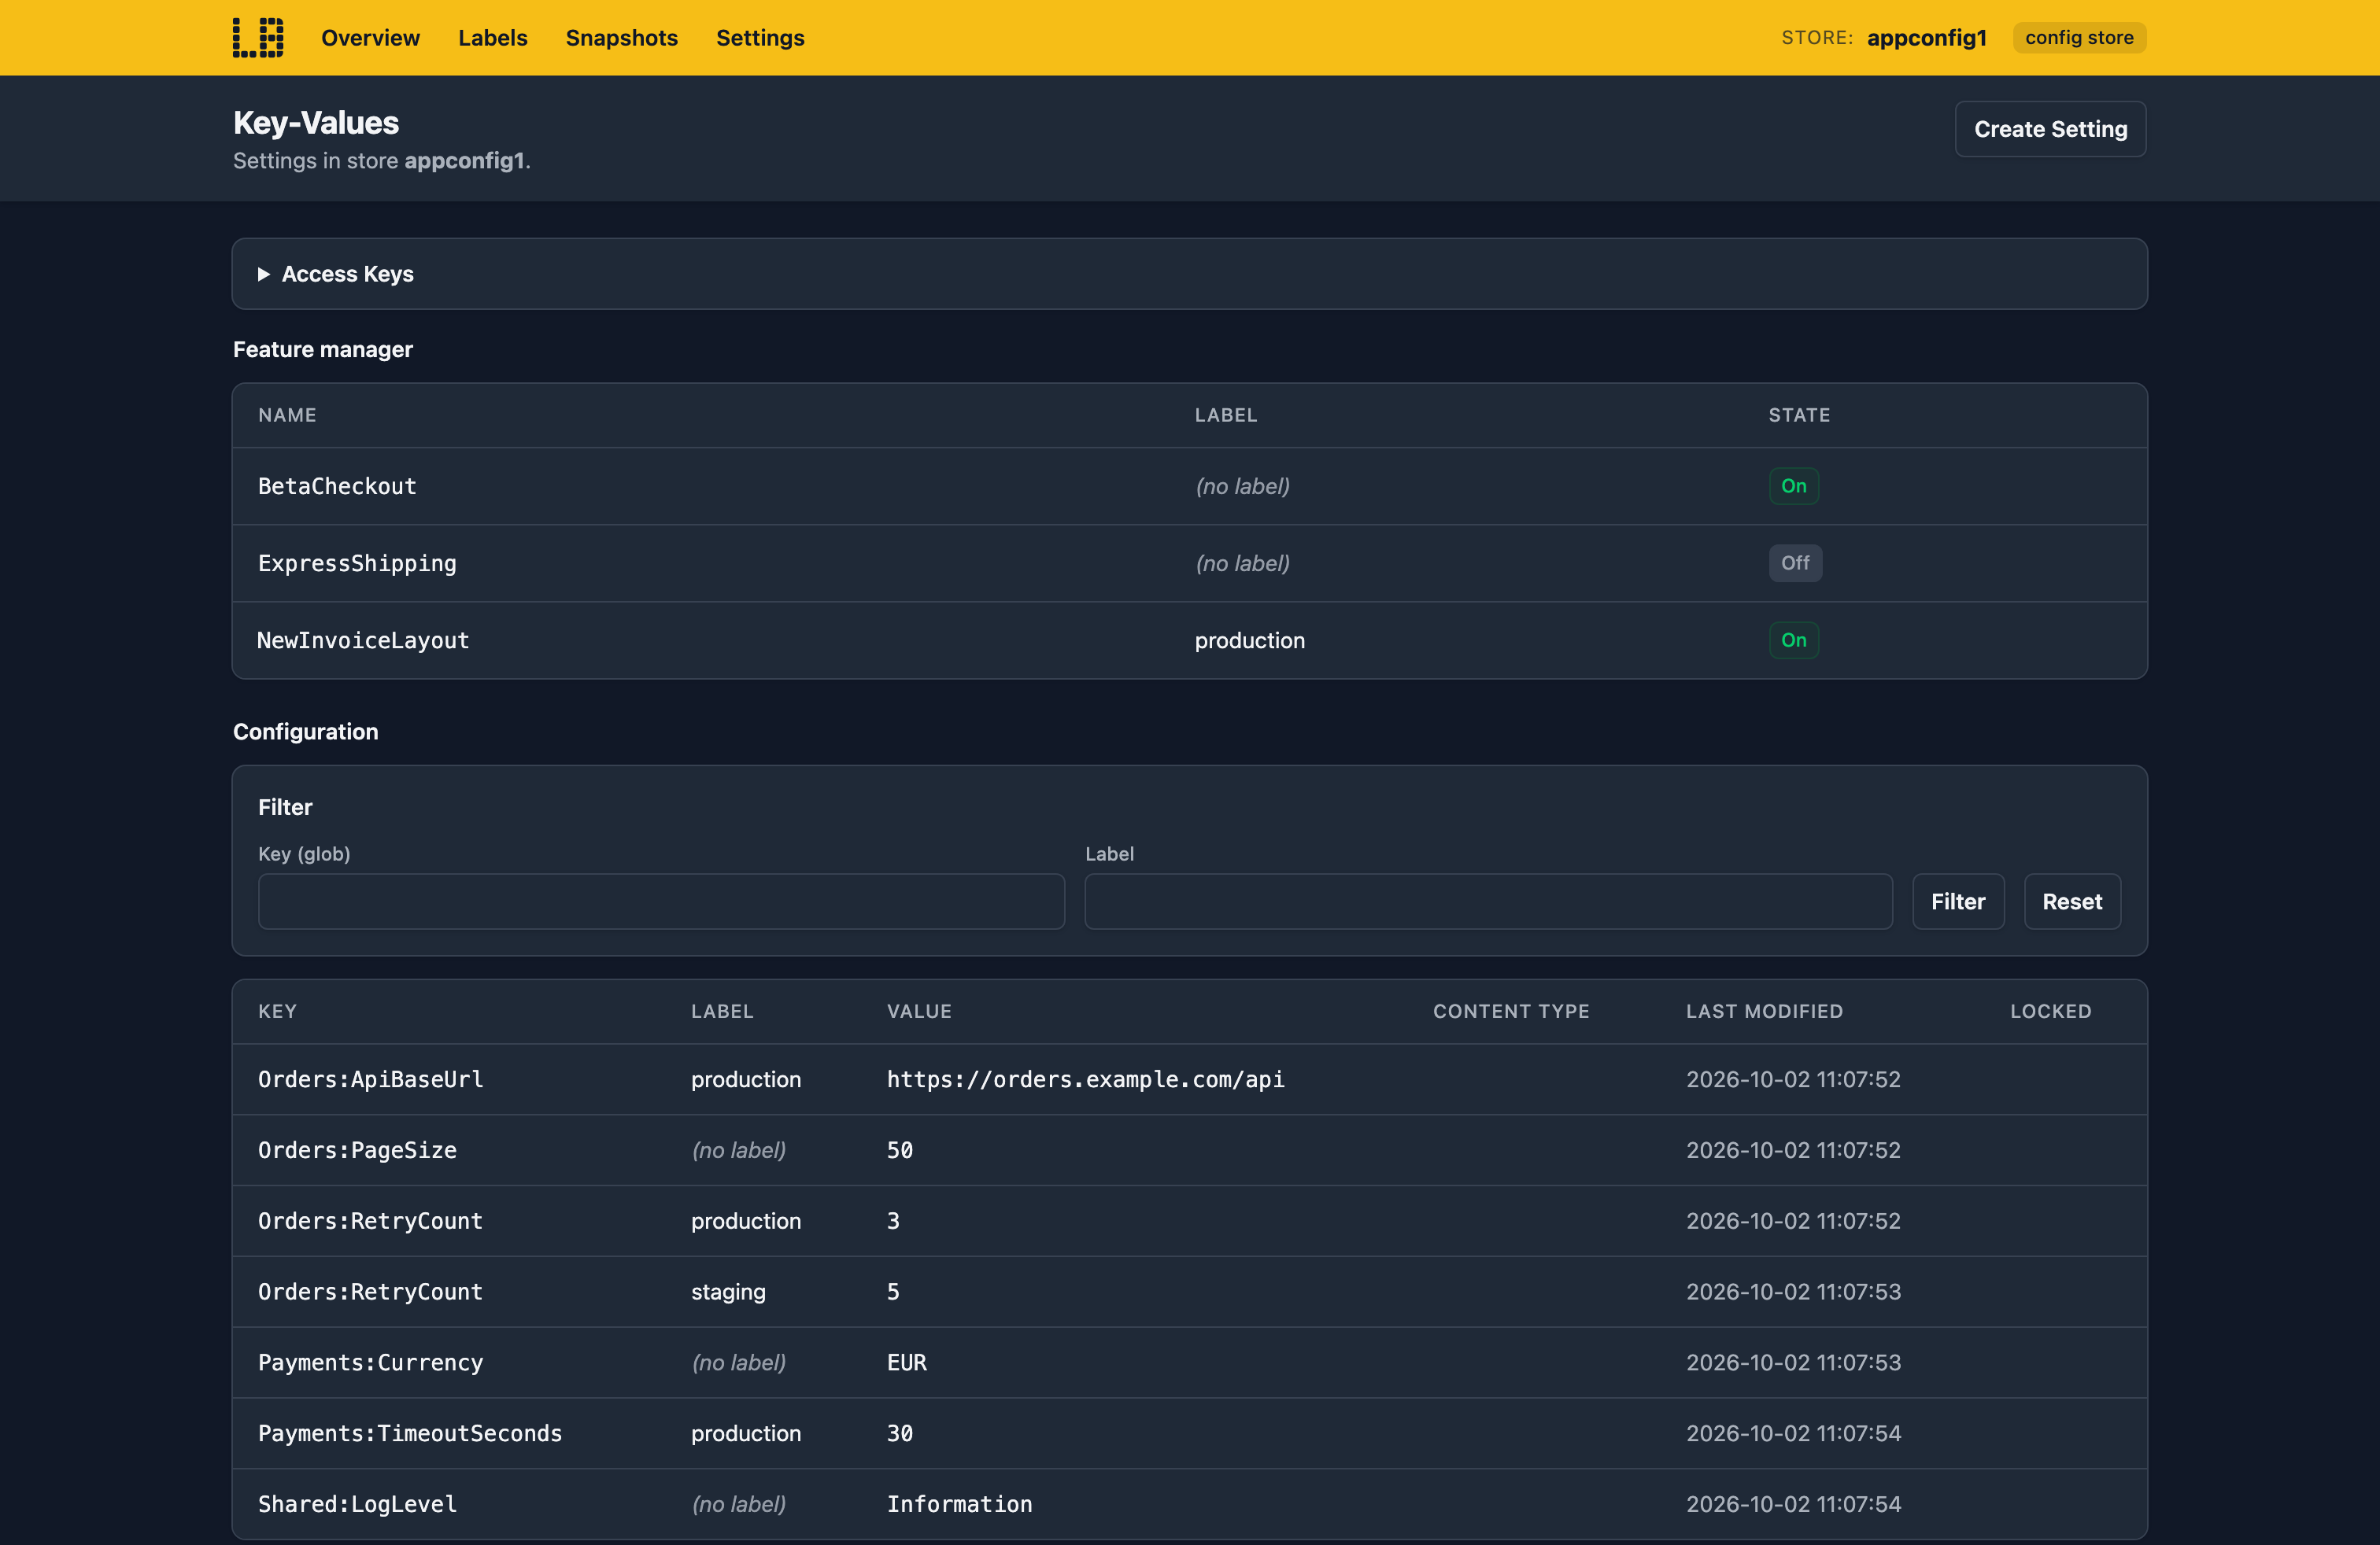Select the Orders:ApiBaseUrl key
This screenshot has height=1545, width=2380.
click(x=370, y=1079)
